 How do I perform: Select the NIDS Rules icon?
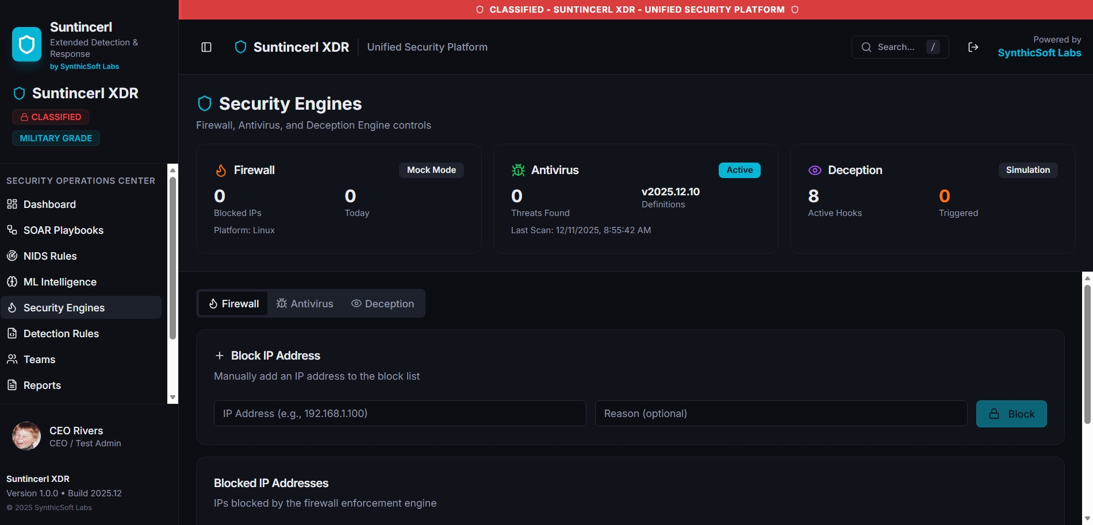(x=12, y=256)
